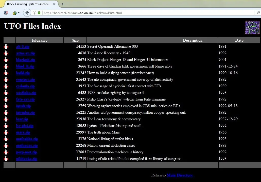Click the zip icon for Secret Operandi: Alternative 003

pos(6,46)
